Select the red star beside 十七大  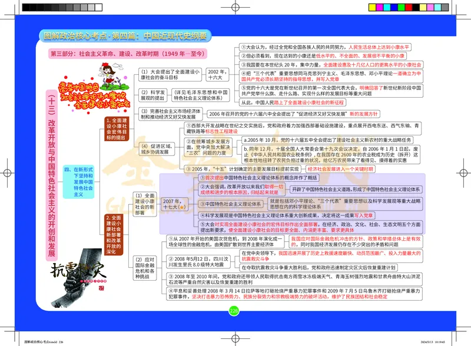click(x=183, y=207)
